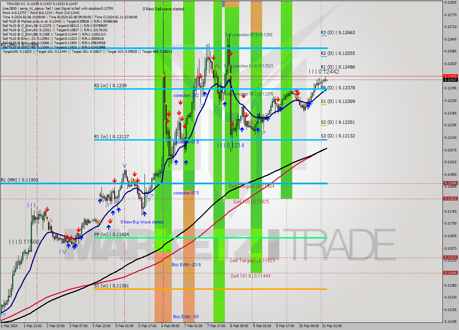Select the 0.11195 value on price scale
459x330 pixels.
click(450, 321)
